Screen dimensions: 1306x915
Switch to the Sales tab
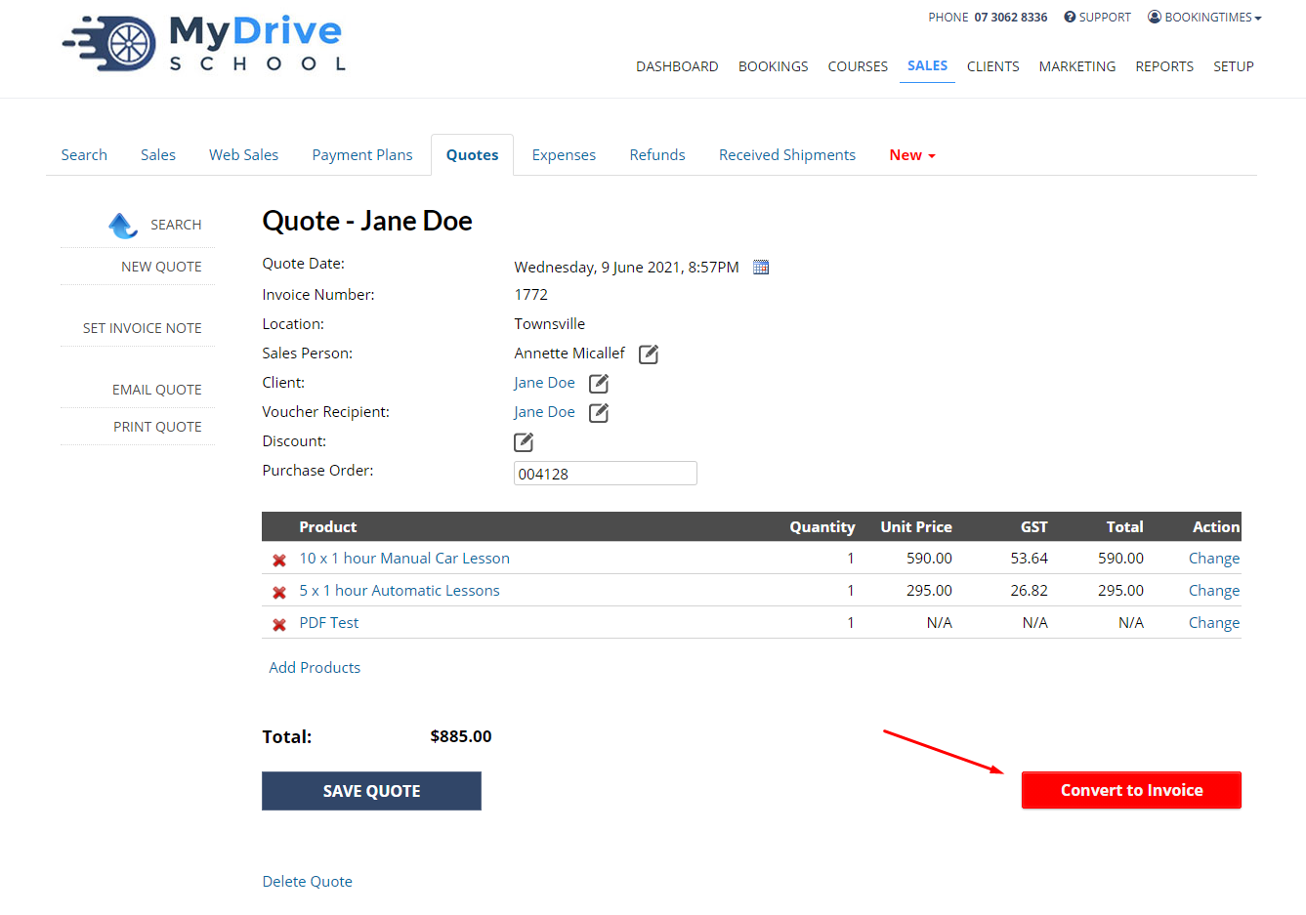click(x=158, y=155)
